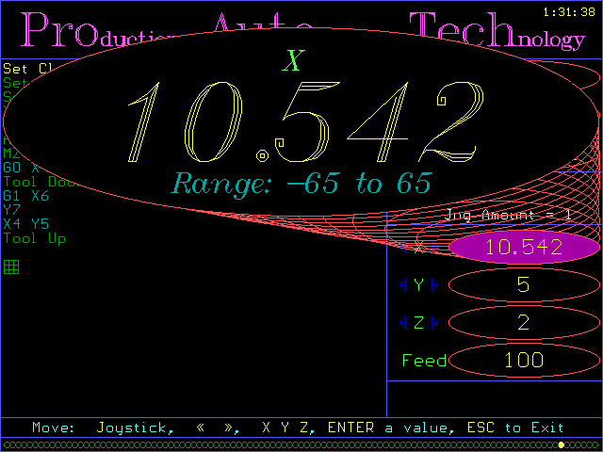Click the yellow marker on the bottom progress bar
This screenshot has width=603, height=452.
click(562, 445)
